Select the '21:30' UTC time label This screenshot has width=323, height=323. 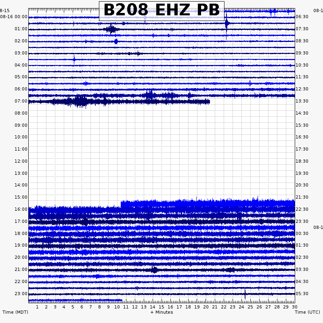[302, 197]
